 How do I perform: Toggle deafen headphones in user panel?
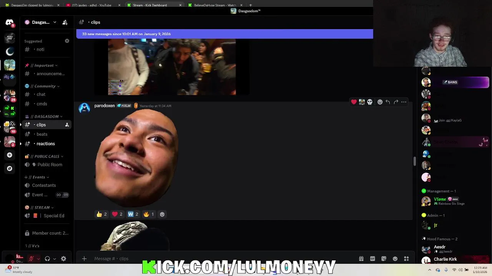pos(47,259)
